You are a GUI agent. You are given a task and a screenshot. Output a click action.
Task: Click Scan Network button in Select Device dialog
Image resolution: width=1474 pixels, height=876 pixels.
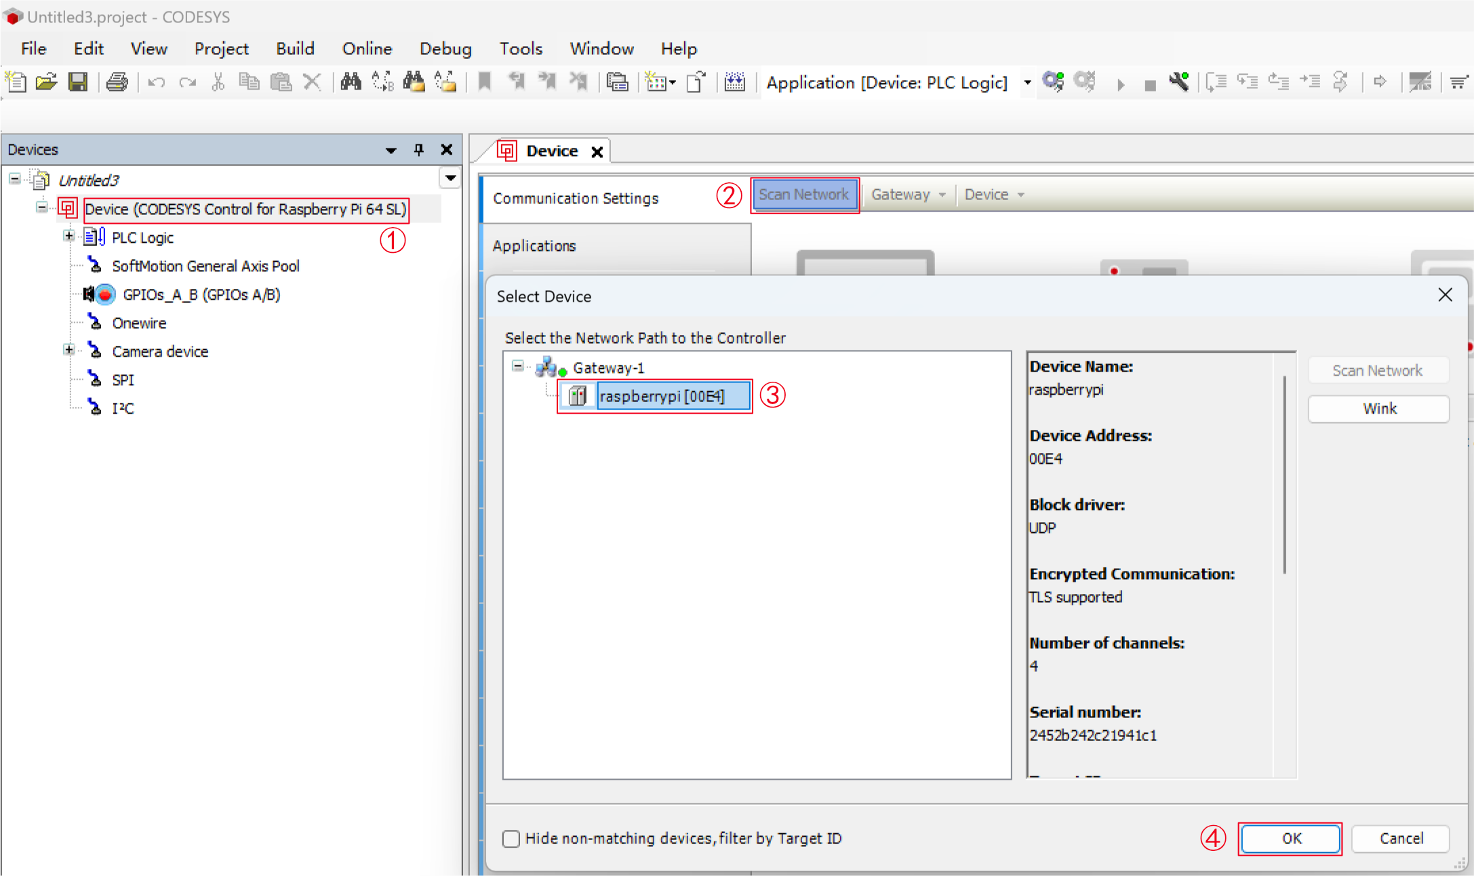coord(1378,371)
